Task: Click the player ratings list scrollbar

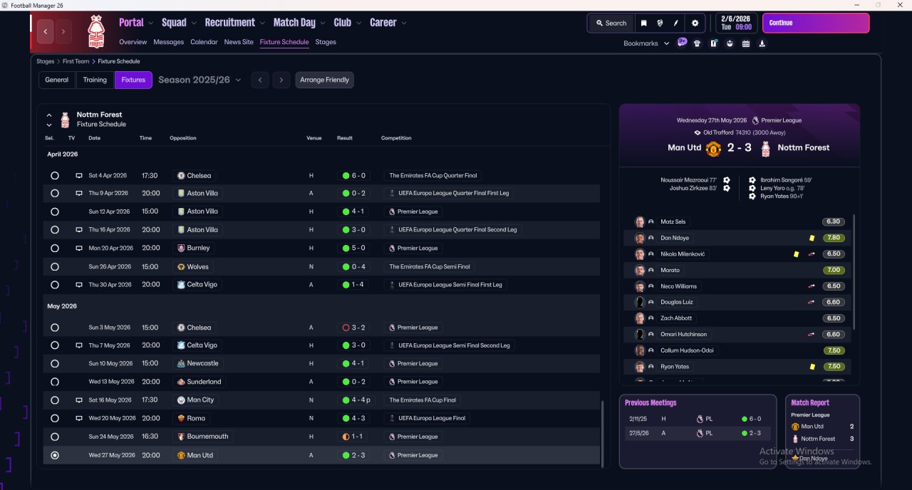Action: coord(853,271)
